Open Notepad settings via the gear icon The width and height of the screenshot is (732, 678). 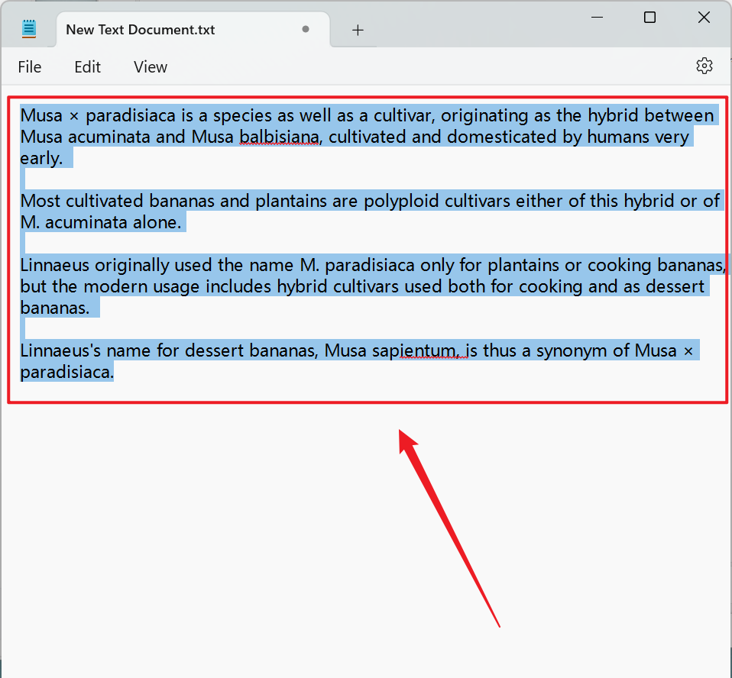pos(704,66)
